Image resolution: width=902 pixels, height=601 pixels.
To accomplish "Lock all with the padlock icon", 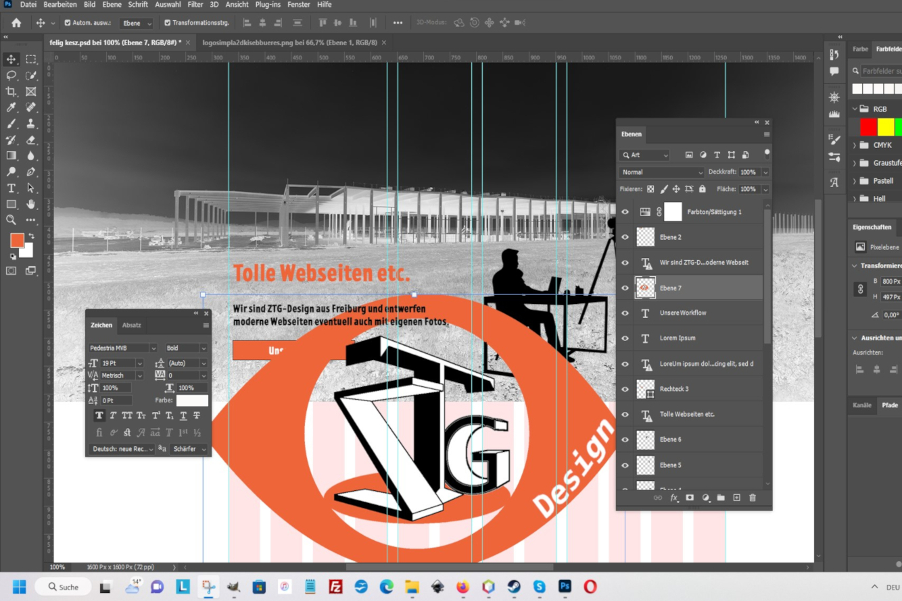I will click(x=702, y=189).
